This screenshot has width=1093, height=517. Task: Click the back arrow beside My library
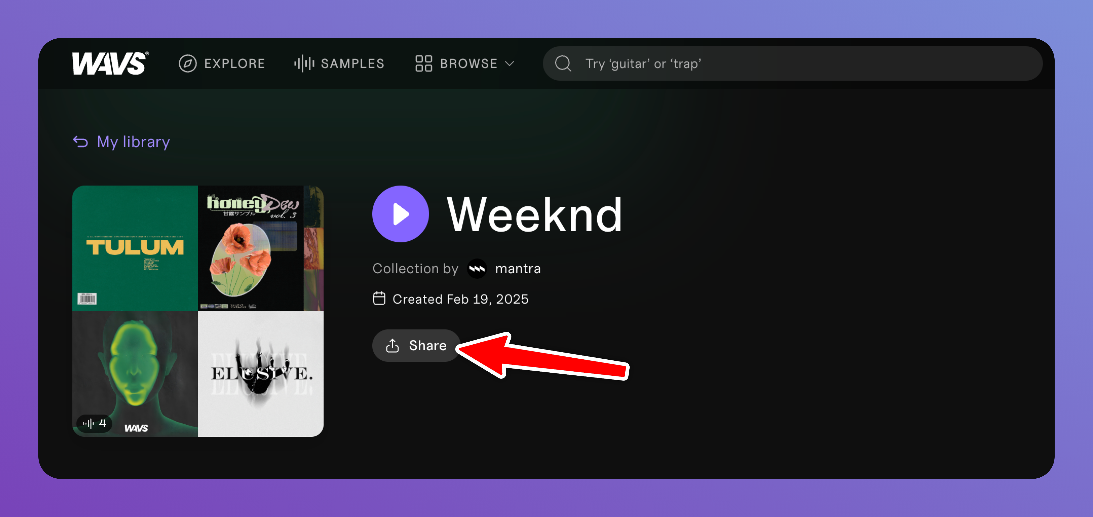tap(81, 142)
